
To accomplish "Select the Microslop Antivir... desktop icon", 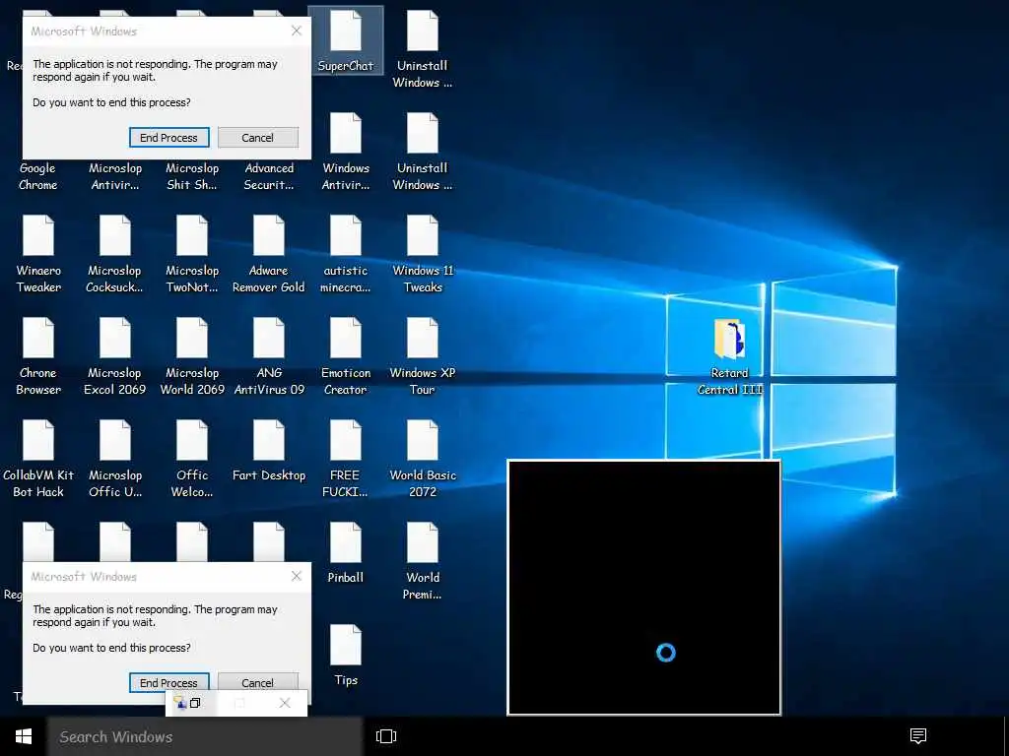I will [x=115, y=176].
